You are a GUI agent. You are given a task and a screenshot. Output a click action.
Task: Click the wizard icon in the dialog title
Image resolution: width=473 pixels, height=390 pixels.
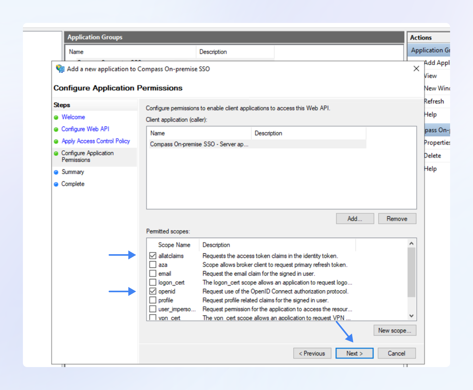point(60,69)
